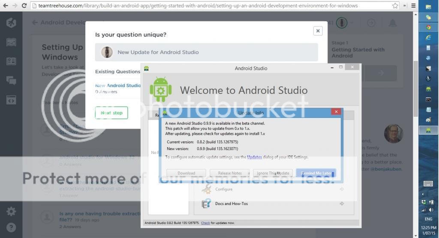Edit 'New Update for Android Studio' question field
The width and height of the screenshot is (439, 238).
(x=206, y=52)
